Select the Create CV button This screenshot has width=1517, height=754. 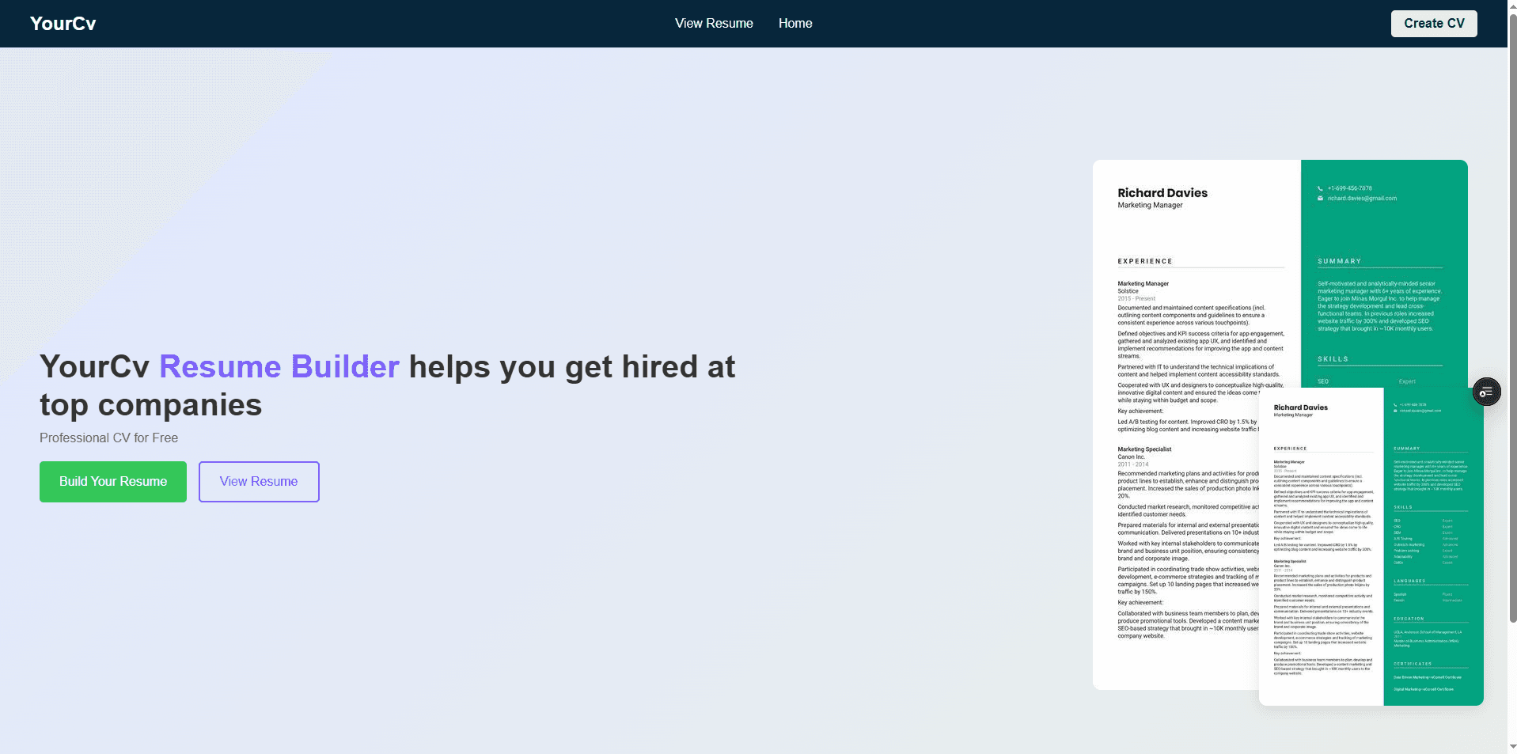1433,23
